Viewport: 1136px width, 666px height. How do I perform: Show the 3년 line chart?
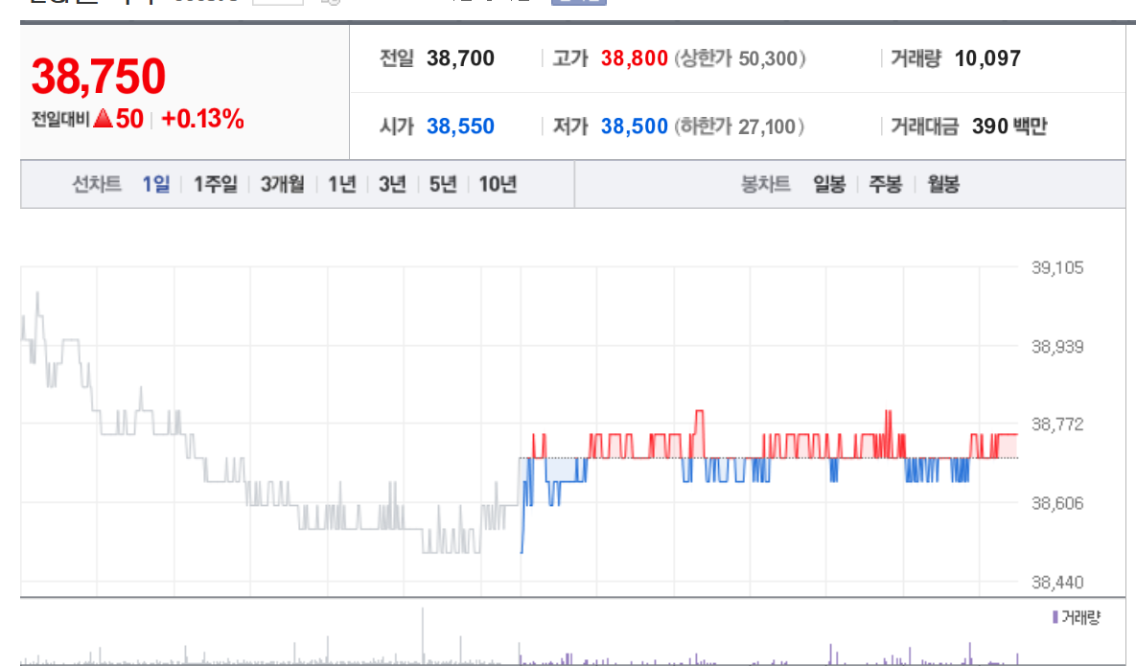(392, 185)
